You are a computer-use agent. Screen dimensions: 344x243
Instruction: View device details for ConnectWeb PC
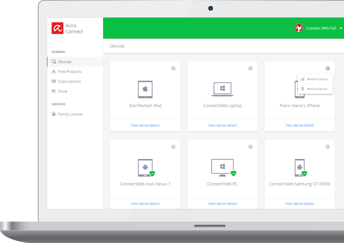click(222, 203)
